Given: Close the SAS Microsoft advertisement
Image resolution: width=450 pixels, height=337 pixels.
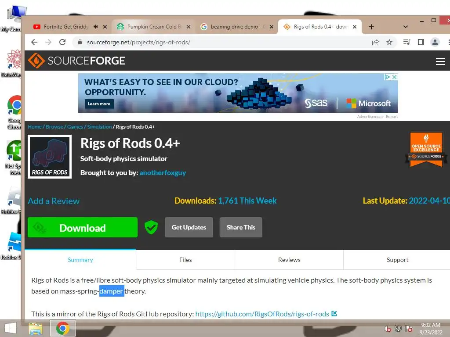Looking at the screenshot, I should click(395, 77).
